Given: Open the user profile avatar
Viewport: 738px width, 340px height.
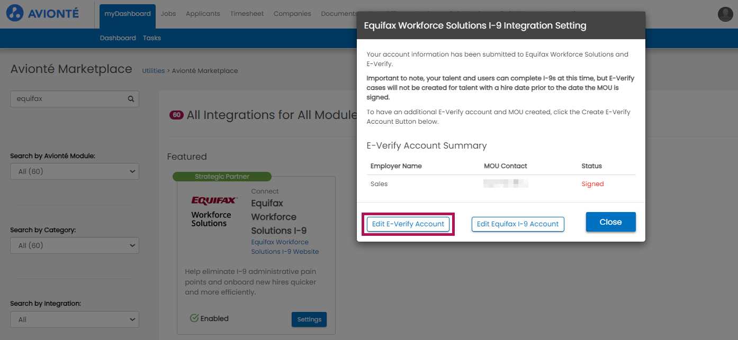Looking at the screenshot, I should pos(725,14).
